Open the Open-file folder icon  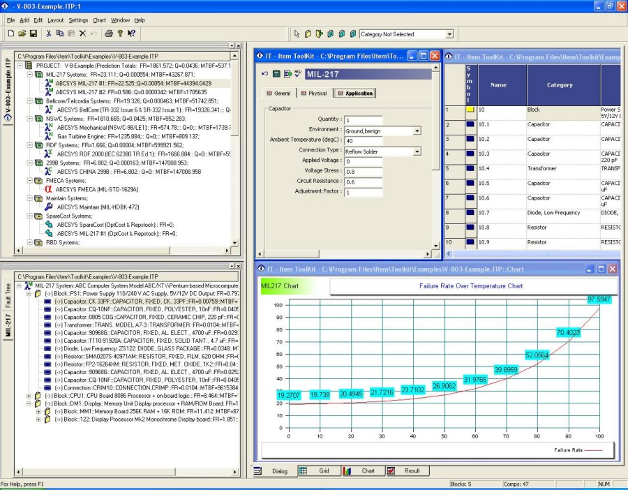(x=22, y=34)
